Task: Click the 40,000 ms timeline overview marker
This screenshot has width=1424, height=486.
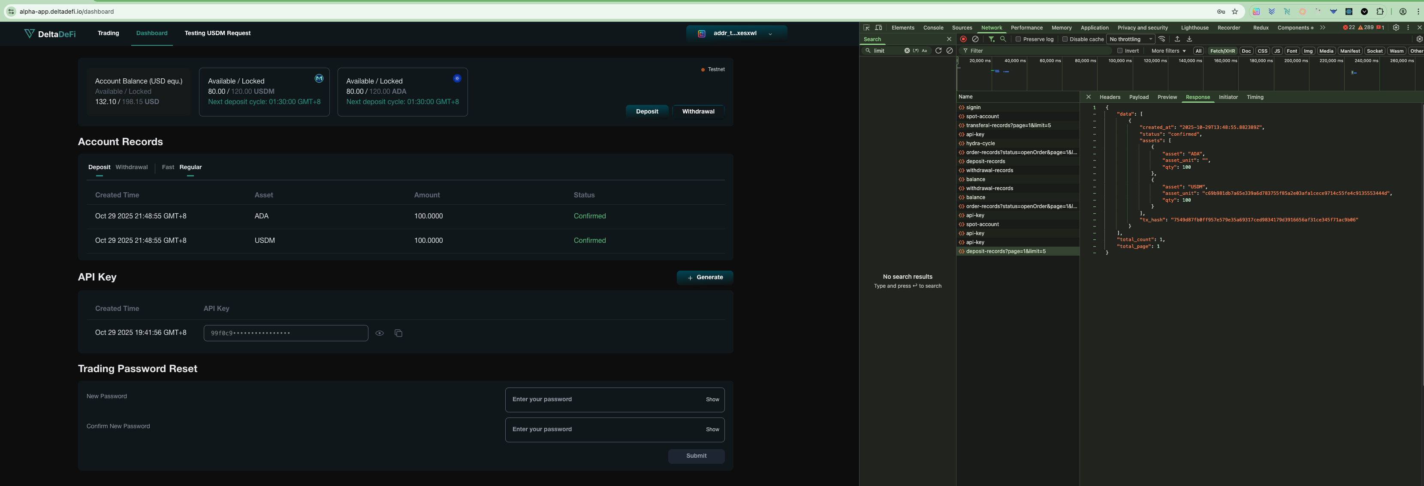Action: pyautogui.click(x=1015, y=61)
